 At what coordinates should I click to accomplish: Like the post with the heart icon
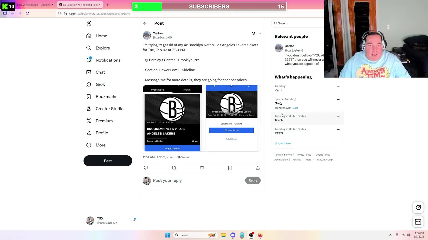202,168
